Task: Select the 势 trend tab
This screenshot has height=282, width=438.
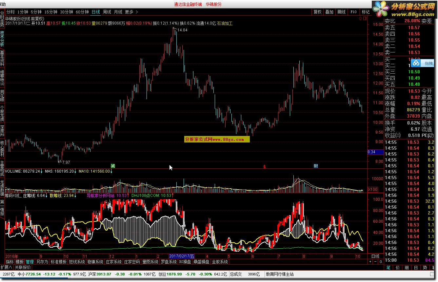Action: (x=424, y=268)
